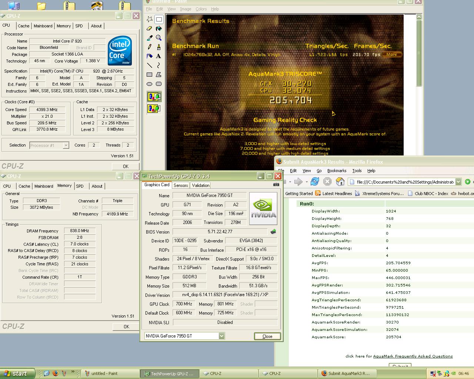Screen dimensions: 474x379
Task: Select the Rounded Rectangle tool in Paint
Action: click(x=159, y=84)
